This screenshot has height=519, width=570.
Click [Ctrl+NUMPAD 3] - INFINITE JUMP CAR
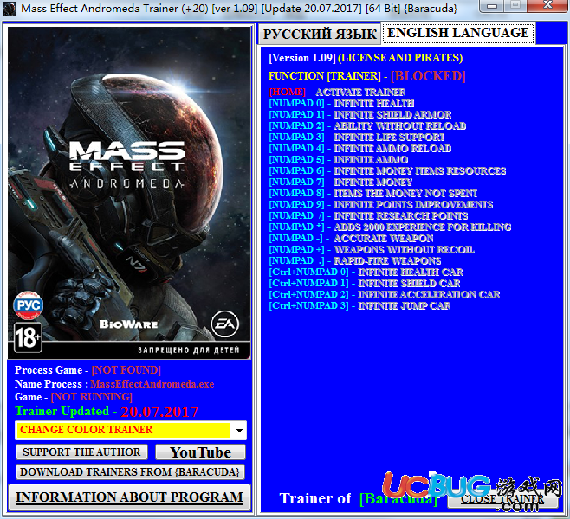coord(359,306)
